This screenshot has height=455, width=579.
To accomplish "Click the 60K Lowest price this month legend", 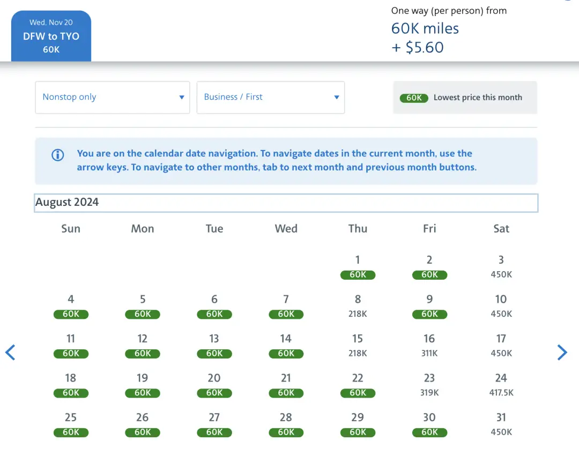I will click(x=465, y=98).
